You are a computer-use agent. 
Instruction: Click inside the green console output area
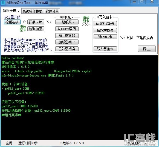79,98
